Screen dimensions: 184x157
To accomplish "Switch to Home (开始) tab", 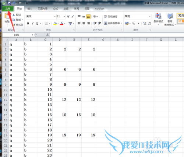I will [x=19, y=8].
